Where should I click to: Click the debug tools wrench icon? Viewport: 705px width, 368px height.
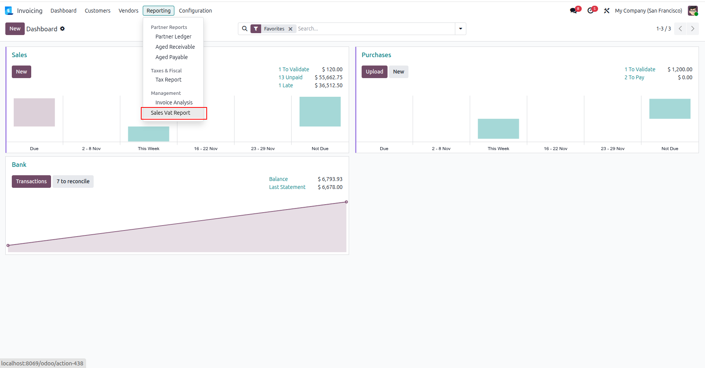[607, 11]
